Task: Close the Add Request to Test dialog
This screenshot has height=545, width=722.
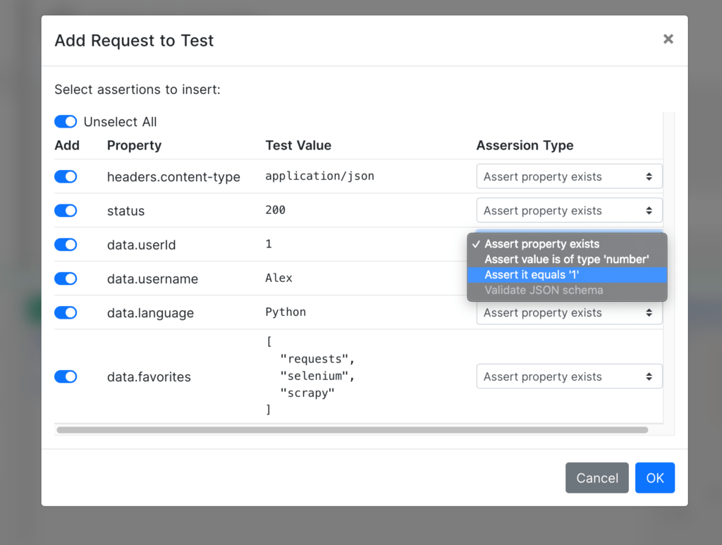Action: (x=668, y=39)
